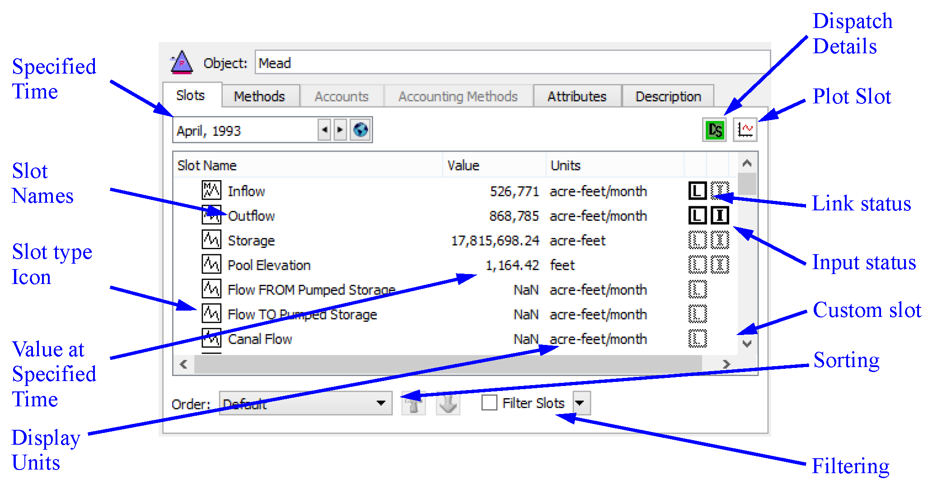
Task: Open the Dispatch Details green icon
Action: point(714,130)
